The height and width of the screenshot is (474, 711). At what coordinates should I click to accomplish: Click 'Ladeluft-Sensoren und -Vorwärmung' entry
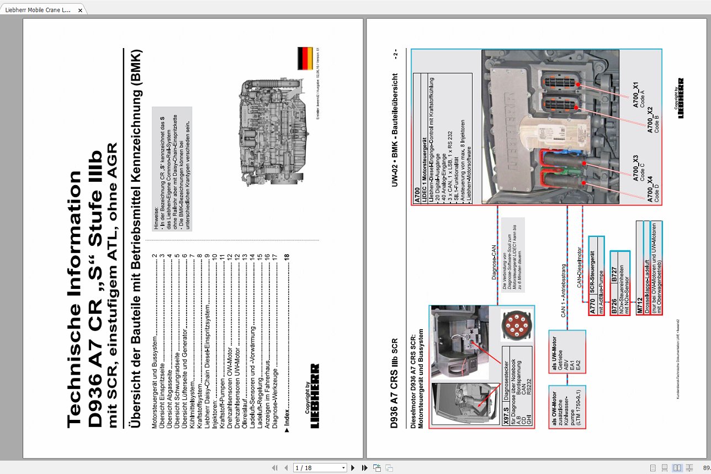[252, 340]
